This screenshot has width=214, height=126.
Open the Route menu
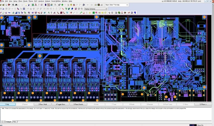coord(25,1)
